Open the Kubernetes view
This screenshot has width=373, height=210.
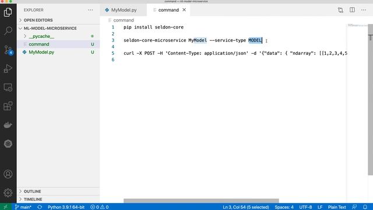coord(8,144)
